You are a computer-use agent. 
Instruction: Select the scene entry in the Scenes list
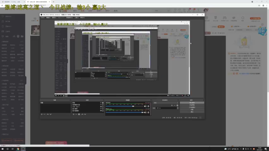[55, 103]
